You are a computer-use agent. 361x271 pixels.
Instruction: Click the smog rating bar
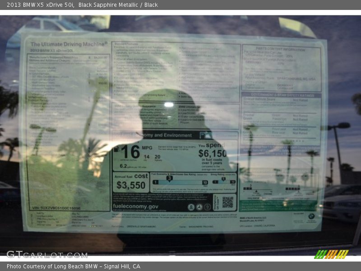click(224, 182)
